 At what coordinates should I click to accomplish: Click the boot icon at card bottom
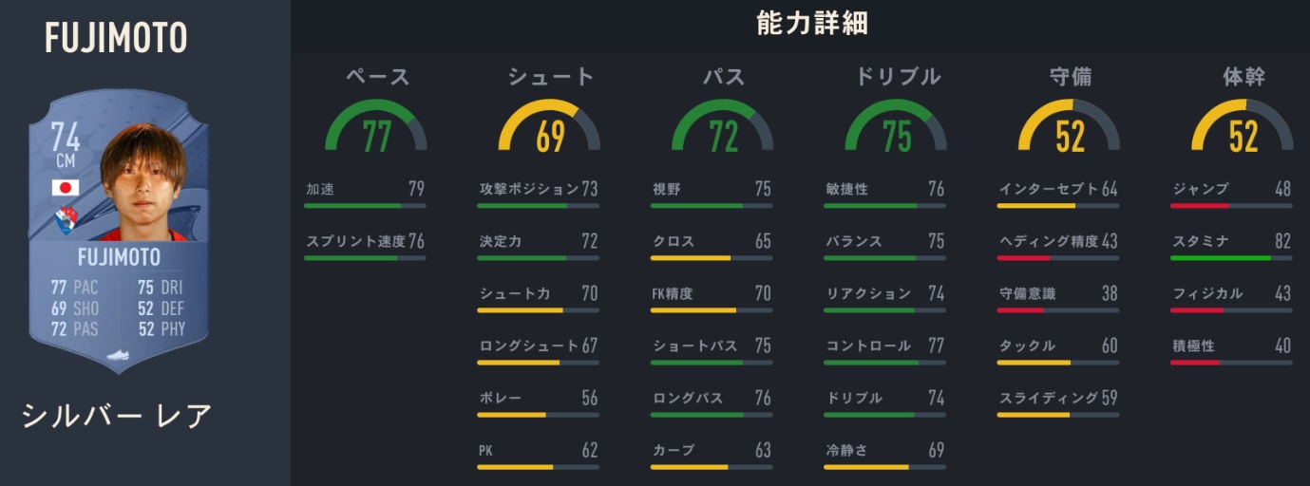(118, 356)
